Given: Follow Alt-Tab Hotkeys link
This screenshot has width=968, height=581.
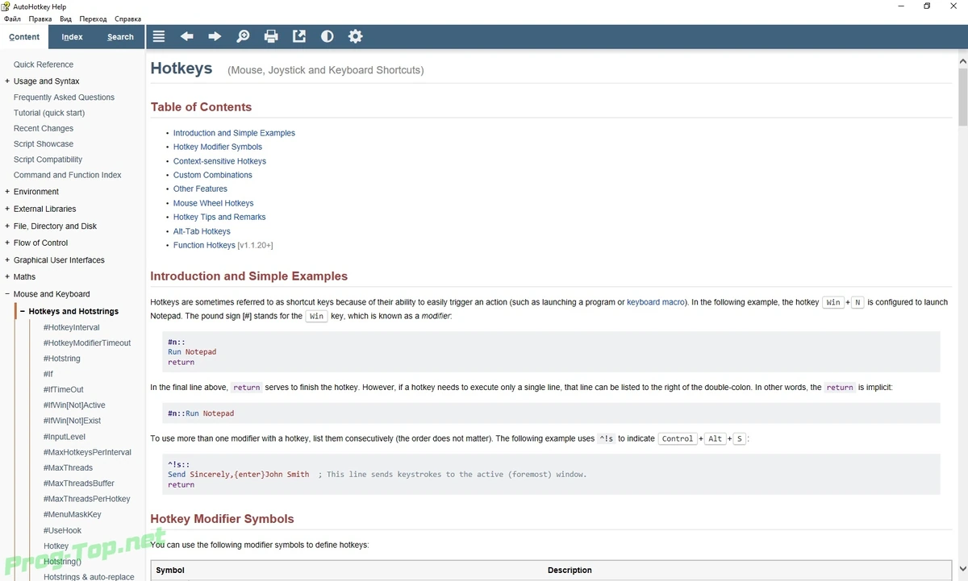Looking at the screenshot, I should pyautogui.click(x=202, y=231).
